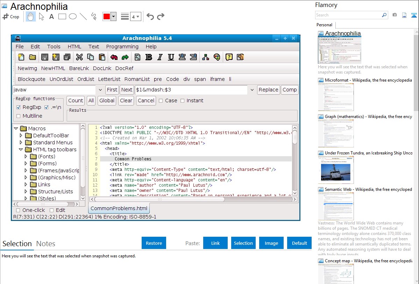The image size is (419, 284).
Task: Enable the Instant checkbox
Action: coord(183,101)
